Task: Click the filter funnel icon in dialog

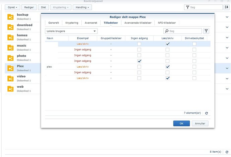Action: pyautogui.click(x=206, y=31)
